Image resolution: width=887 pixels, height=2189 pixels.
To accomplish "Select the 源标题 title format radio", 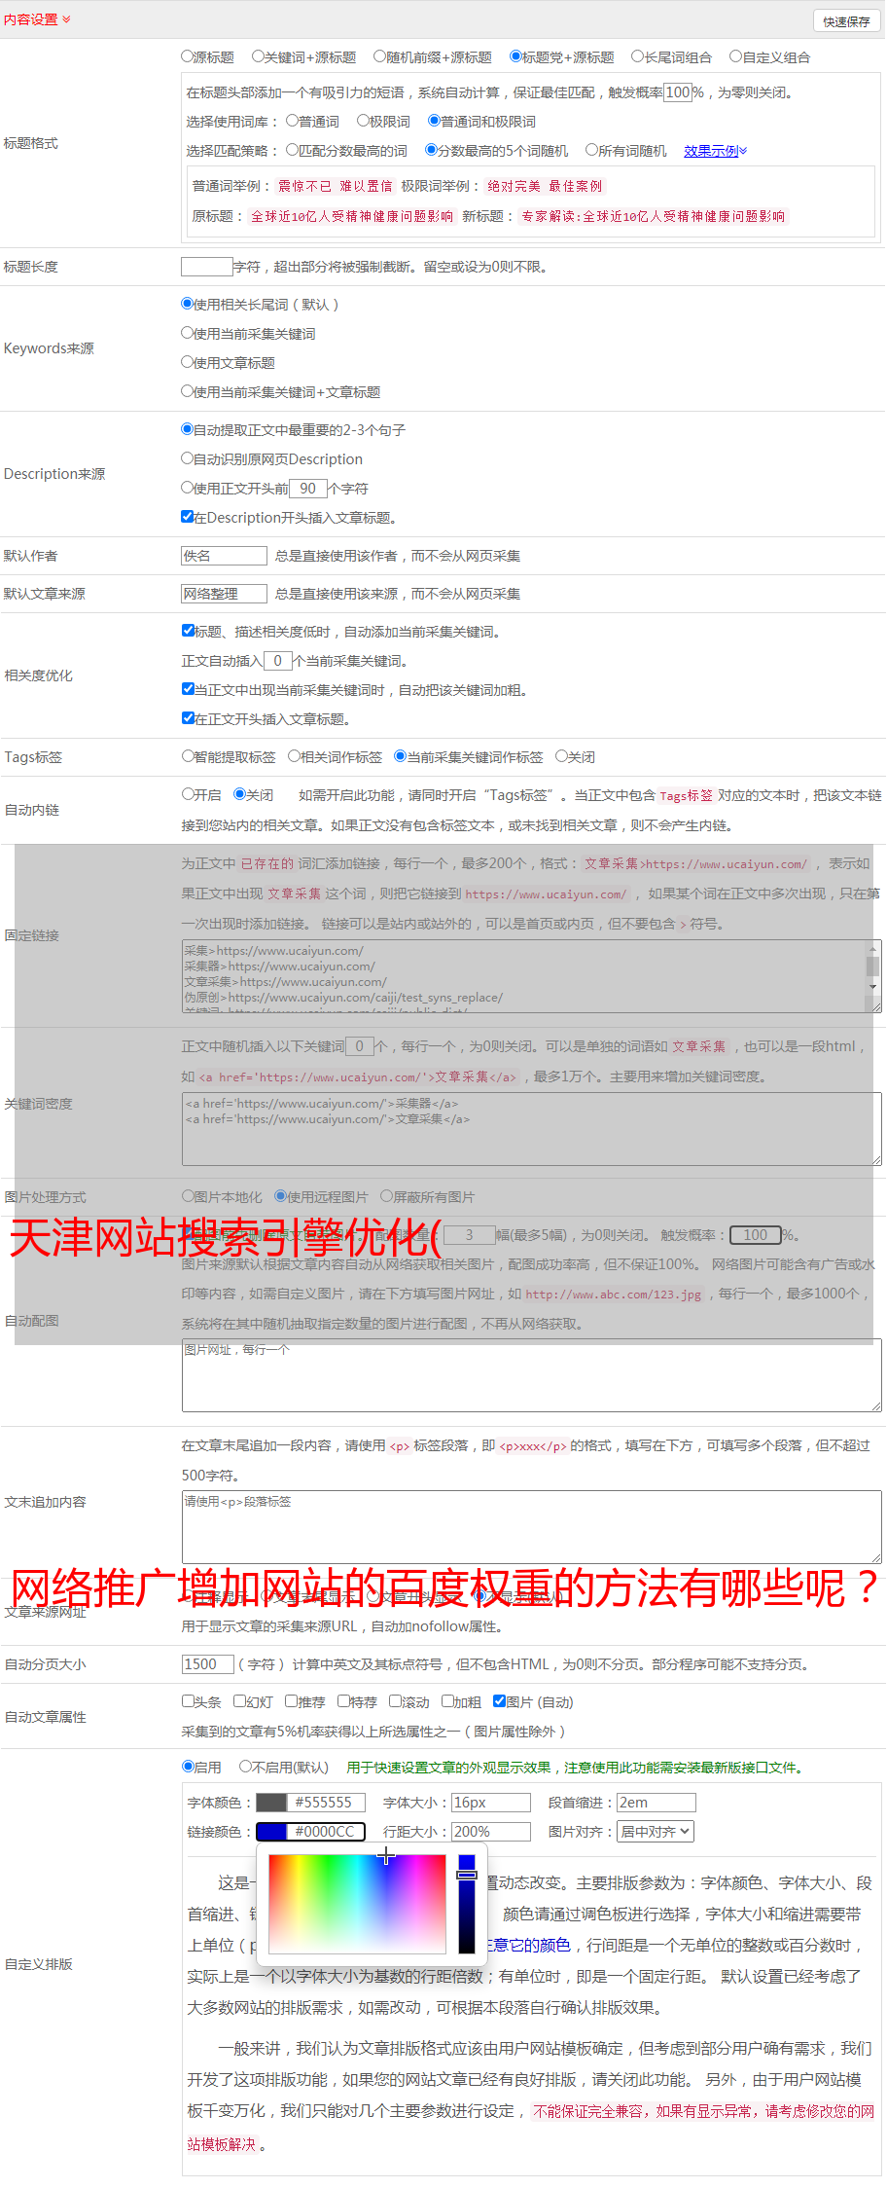I will tap(188, 56).
